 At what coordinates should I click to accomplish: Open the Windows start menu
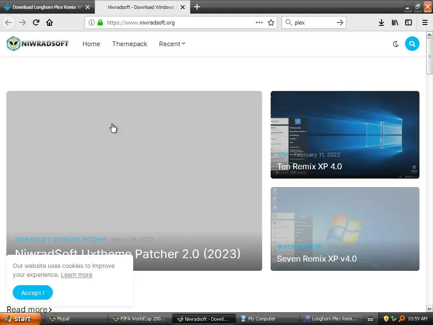click(20, 319)
